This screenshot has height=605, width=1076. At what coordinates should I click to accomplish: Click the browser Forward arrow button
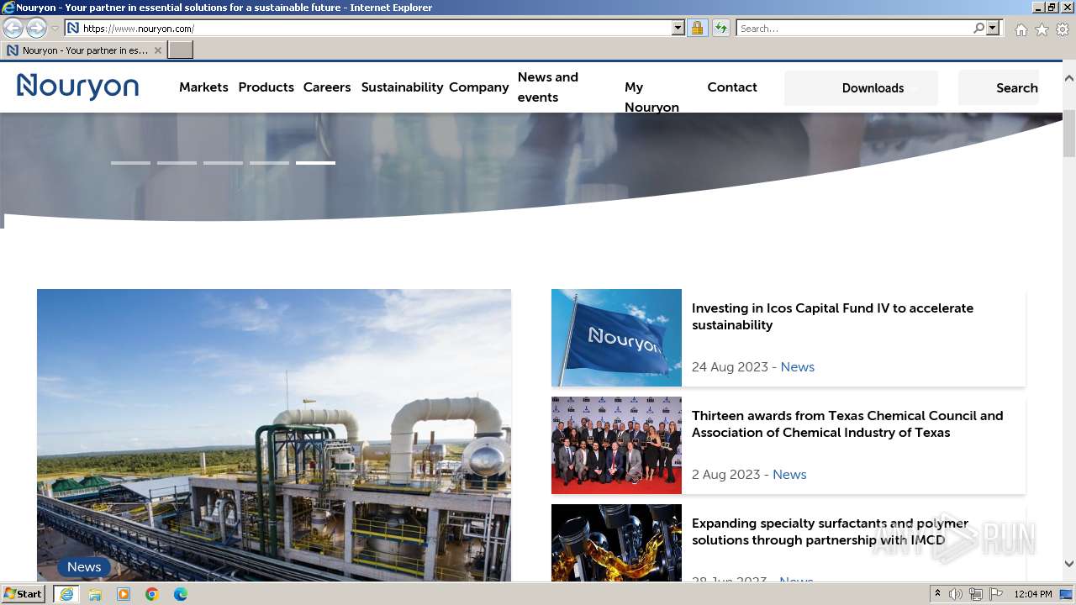click(x=36, y=29)
